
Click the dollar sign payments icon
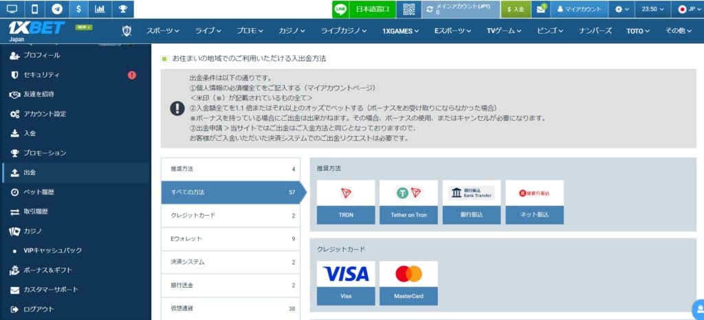(78, 9)
